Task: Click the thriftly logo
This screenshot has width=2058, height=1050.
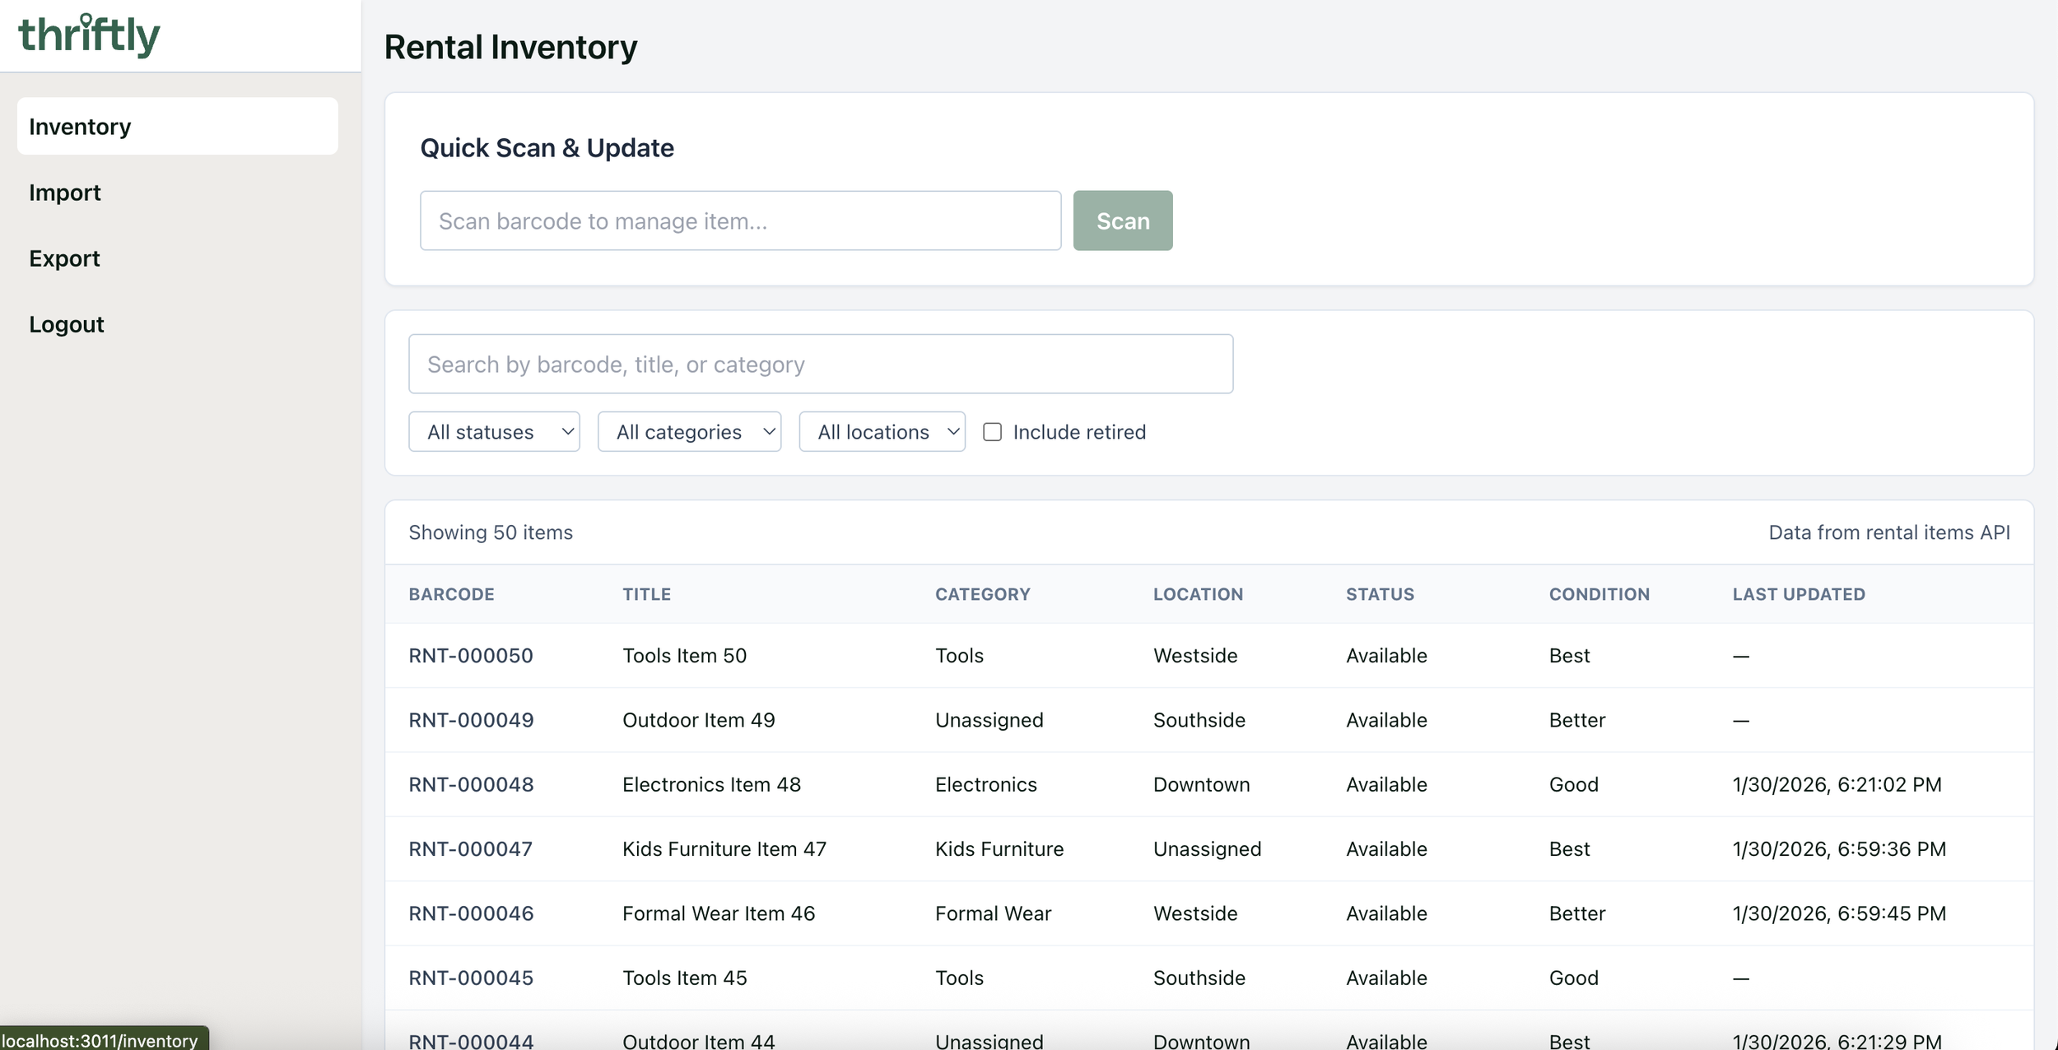Action: pos(89,35)
